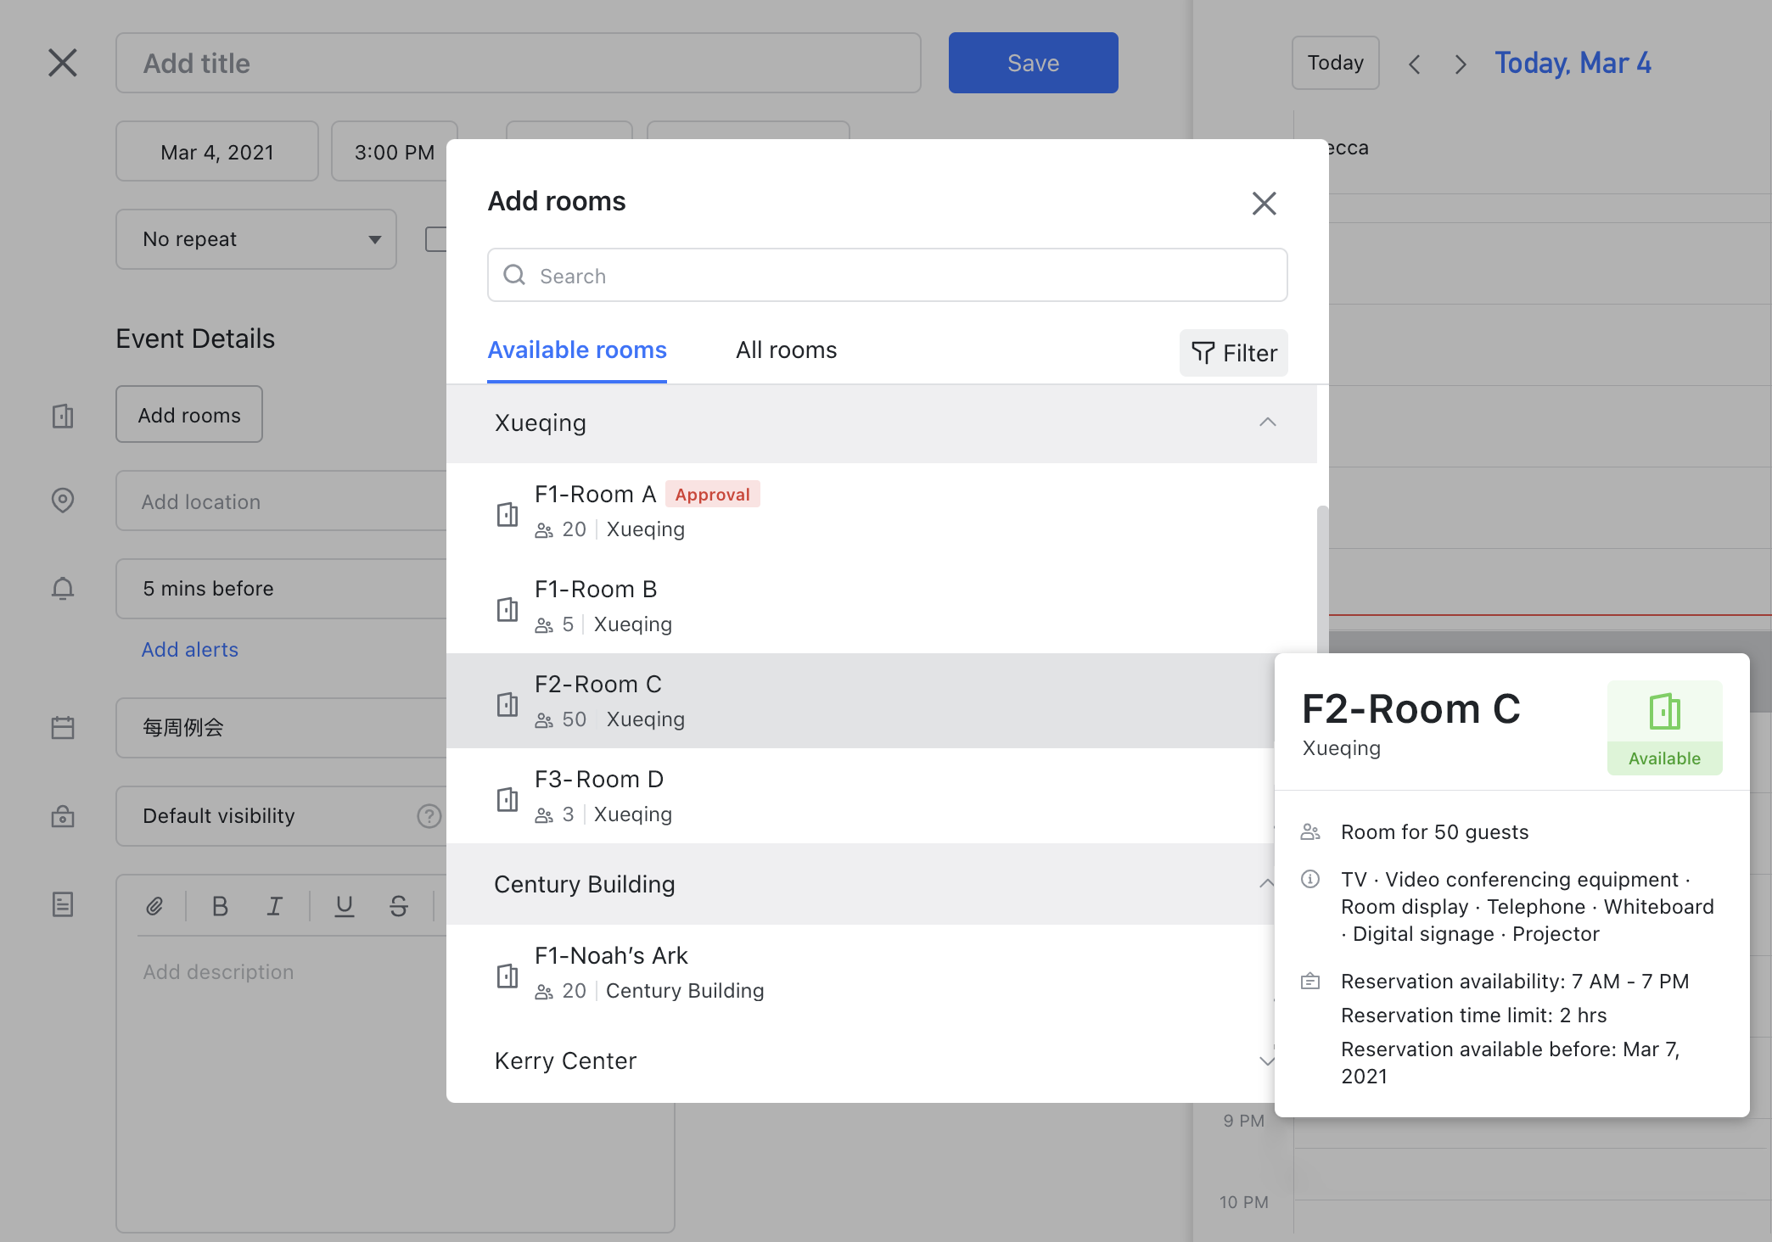Click the guests icon in F2-Room C popup

tap(1311, 831)
